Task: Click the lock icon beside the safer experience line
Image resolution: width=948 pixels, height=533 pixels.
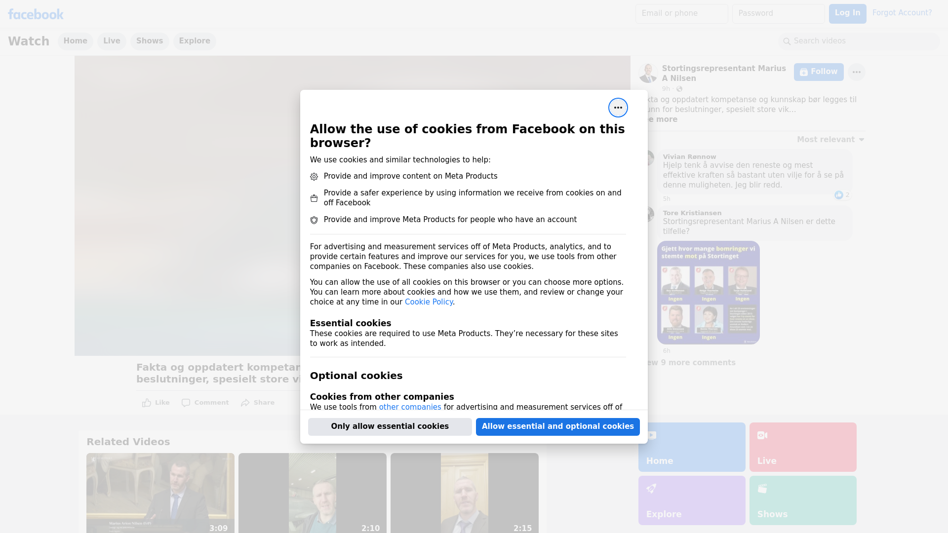Action: pos(314,198)
